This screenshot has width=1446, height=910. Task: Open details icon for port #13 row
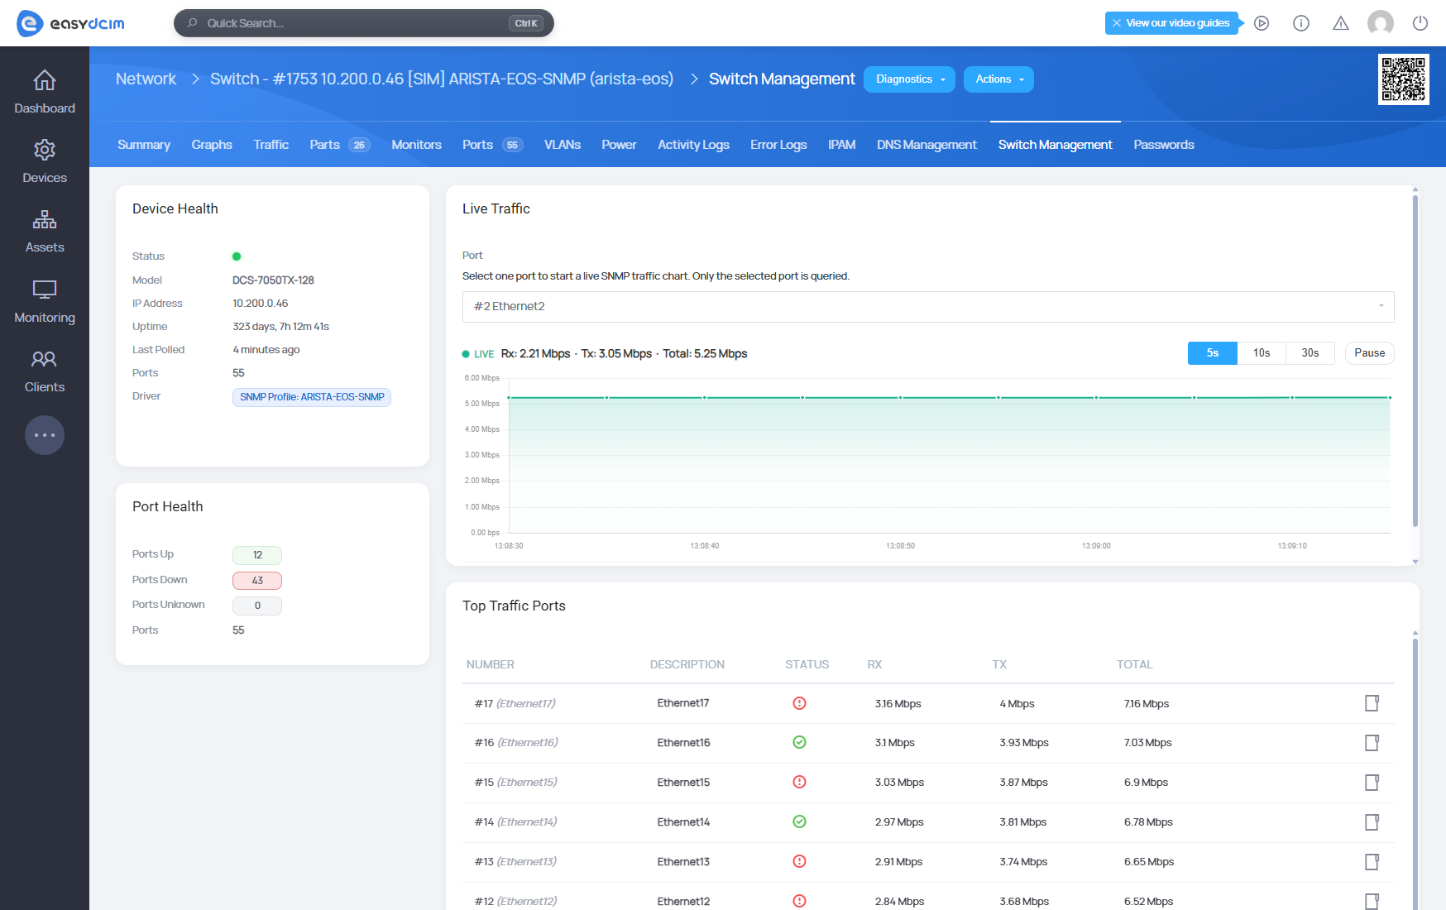(1372, 862)
